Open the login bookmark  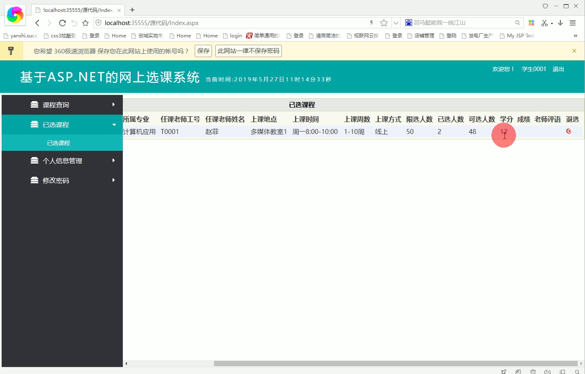click(x=232, y=36)
